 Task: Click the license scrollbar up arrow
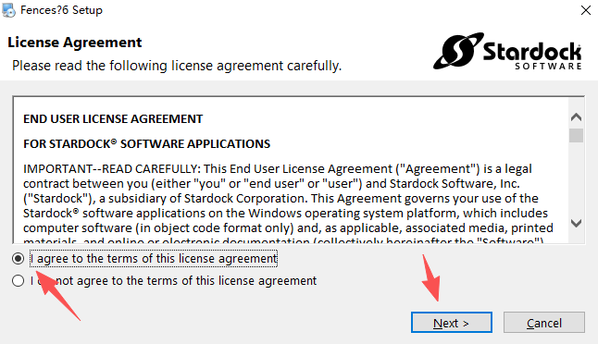[577, 117]
